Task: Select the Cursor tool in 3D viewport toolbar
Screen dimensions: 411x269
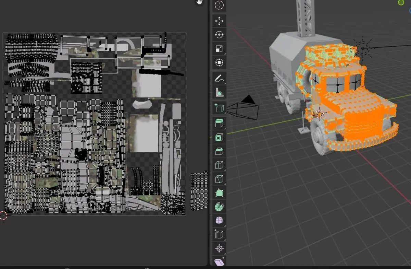Action: [219, 5]
